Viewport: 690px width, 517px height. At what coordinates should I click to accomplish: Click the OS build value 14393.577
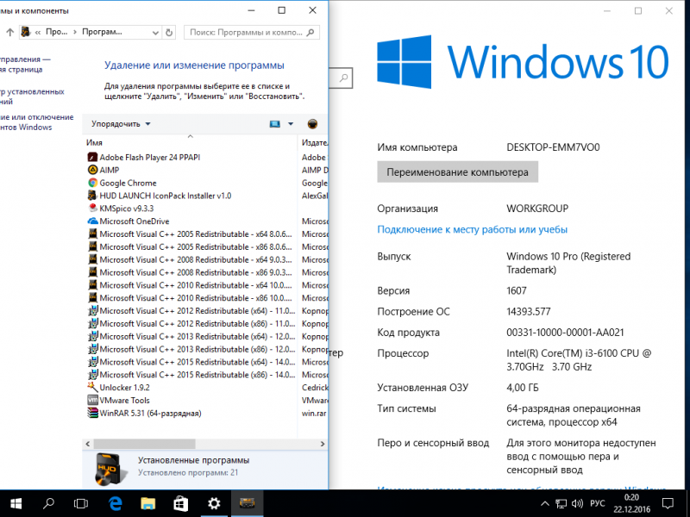[529, 312]
